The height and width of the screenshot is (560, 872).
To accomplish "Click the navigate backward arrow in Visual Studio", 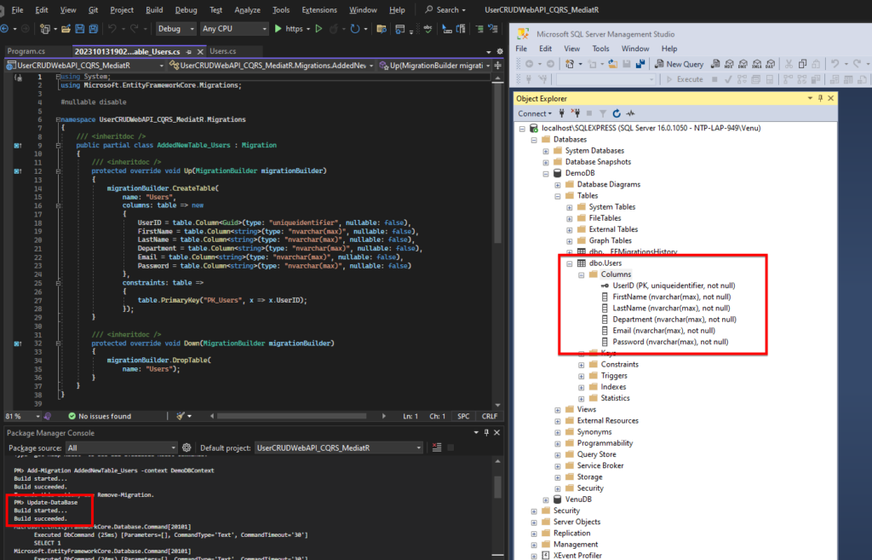I will tap(4, 28).
